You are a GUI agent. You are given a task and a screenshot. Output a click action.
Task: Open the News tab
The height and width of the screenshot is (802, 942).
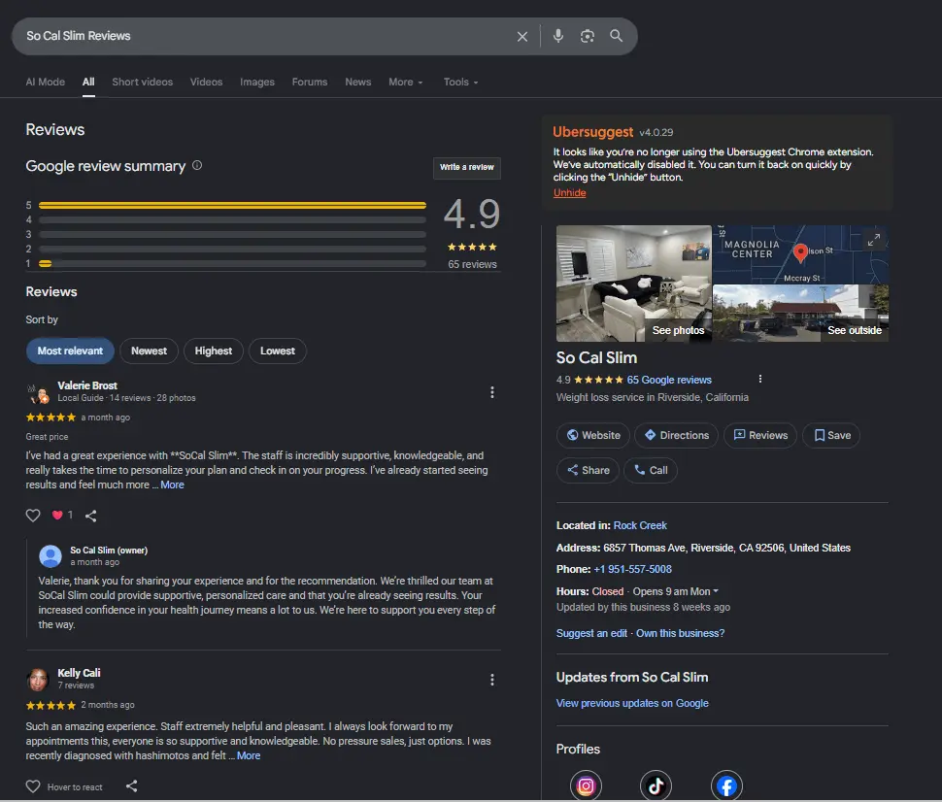tap(358, 83)
